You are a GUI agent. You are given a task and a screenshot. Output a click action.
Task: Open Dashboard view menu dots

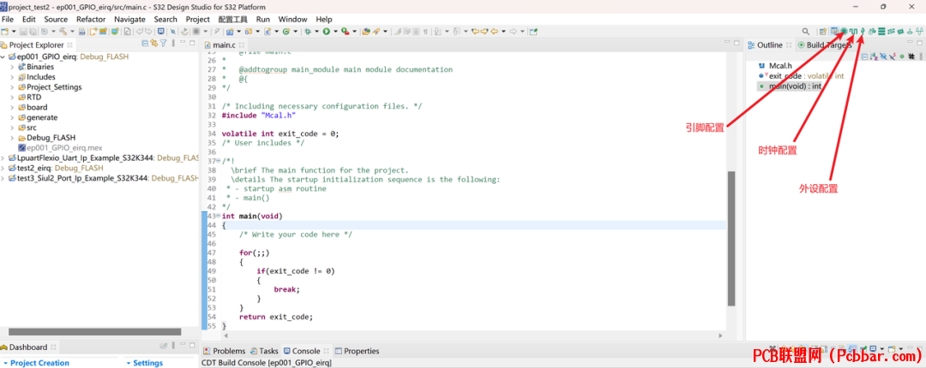(173, 347)
